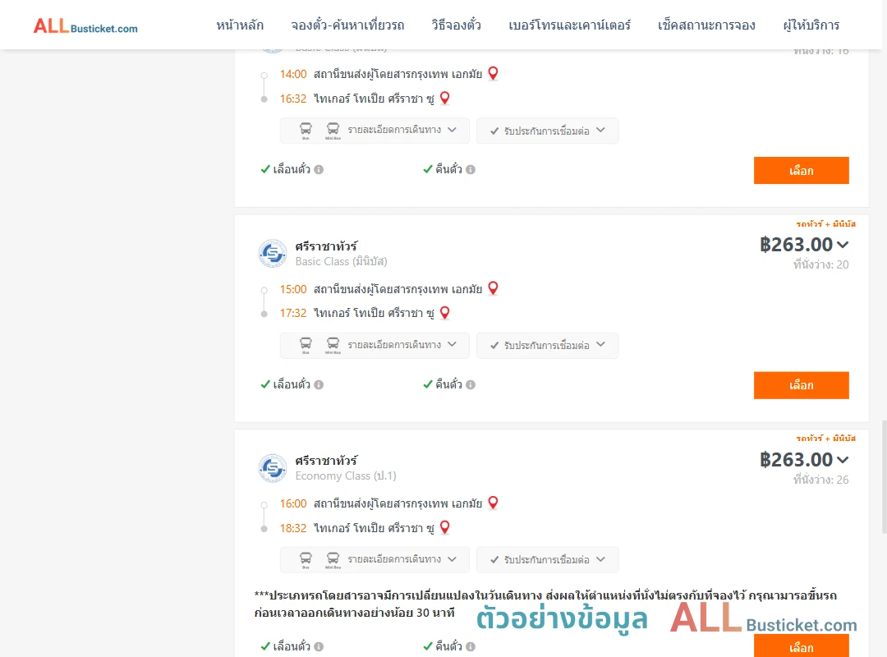Screen dimensions: 887x657
Task: Click คืนตั๋ว label in 15:00 trip
Action: 448,384
